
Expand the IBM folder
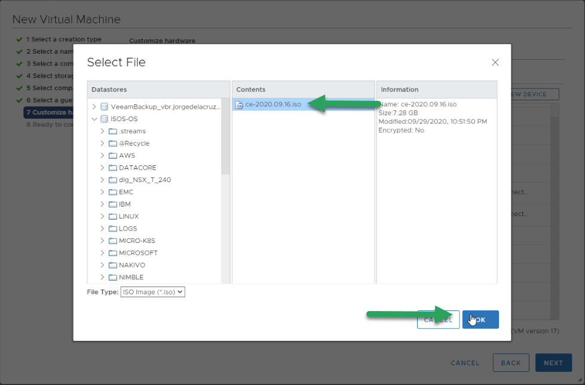point(102,204)
